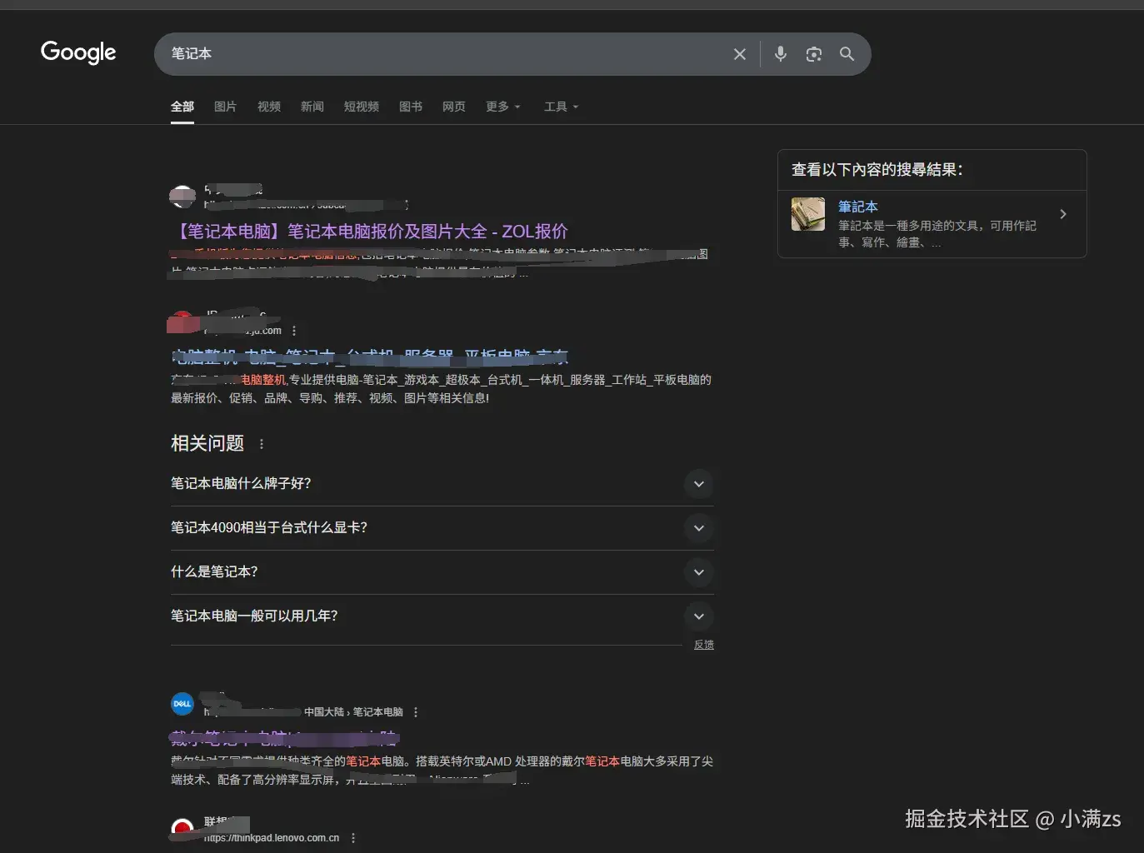Click the Dell logo favicon on the result

click(x=182, y=704)
